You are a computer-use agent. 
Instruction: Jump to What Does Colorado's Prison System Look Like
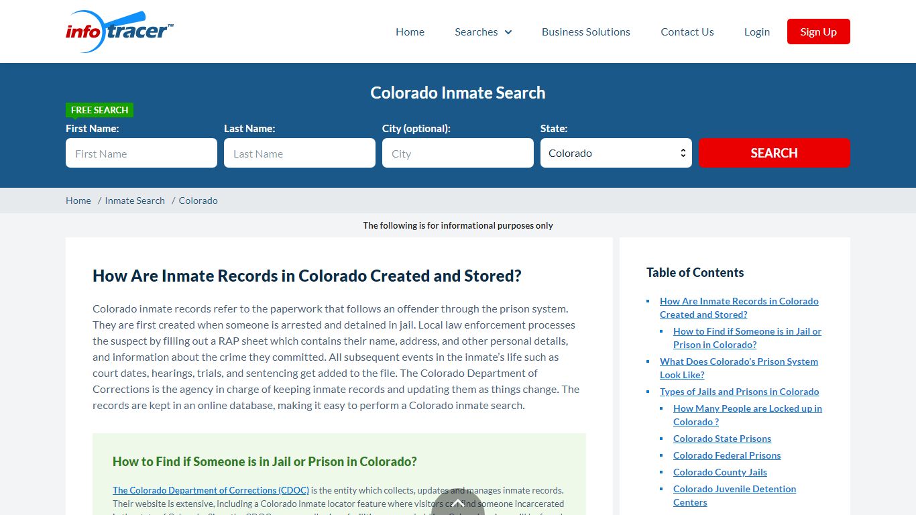click(x=739, y=368)
